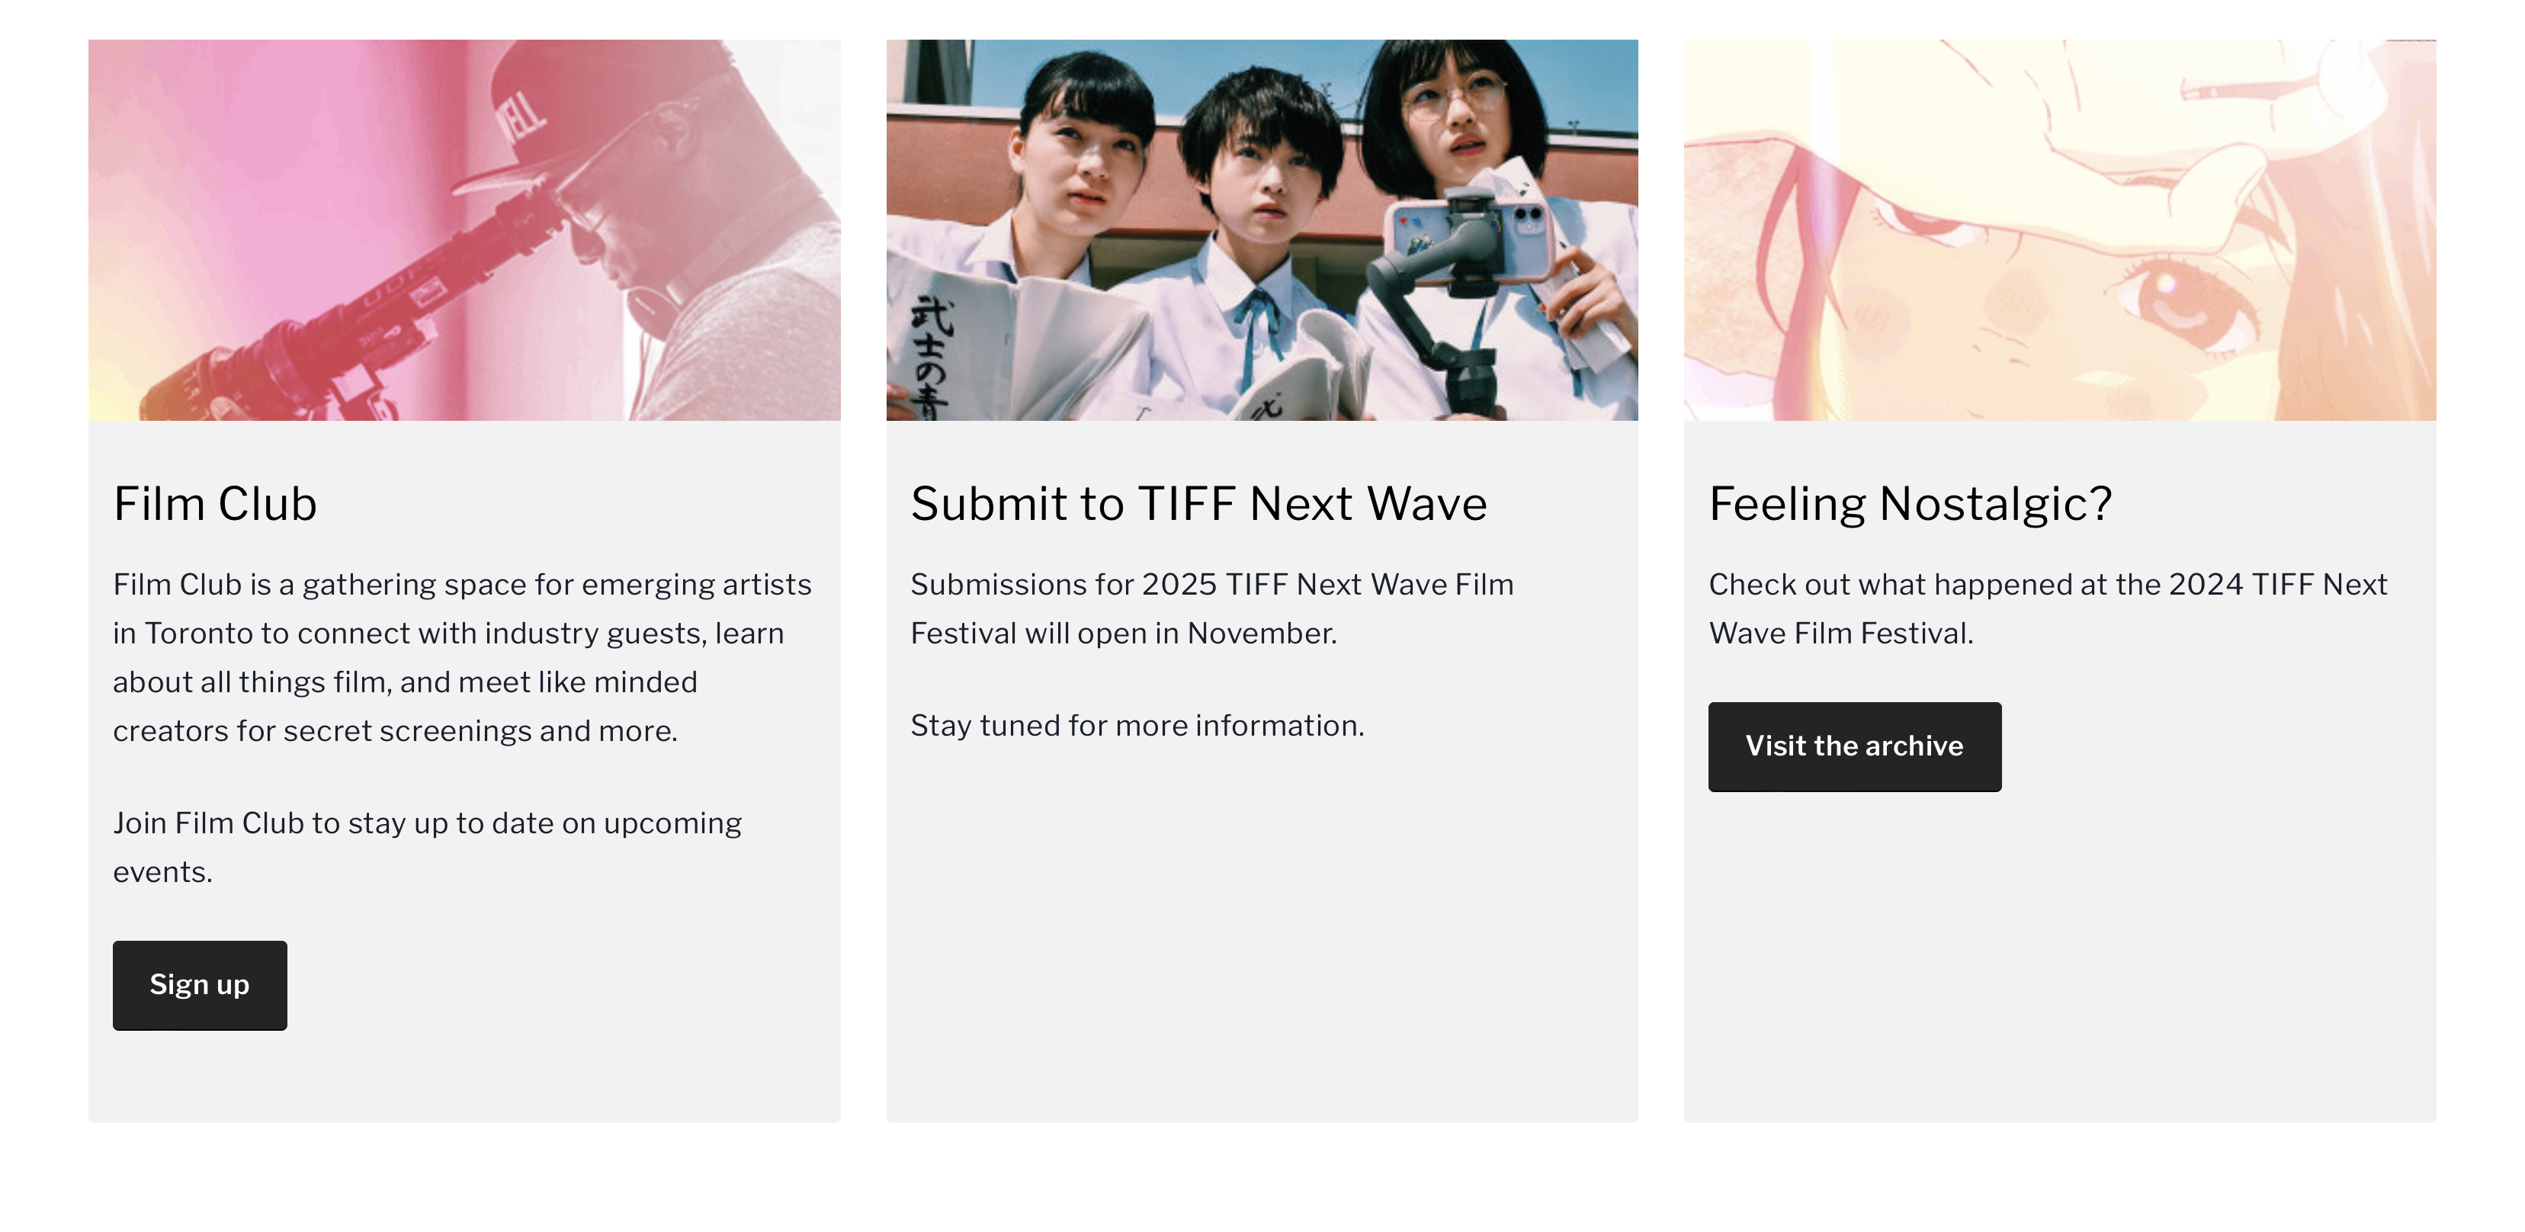Click the three students photo thumbnail
This screenshot has height=1232, width=2525.
click(x=1262, y=229)
